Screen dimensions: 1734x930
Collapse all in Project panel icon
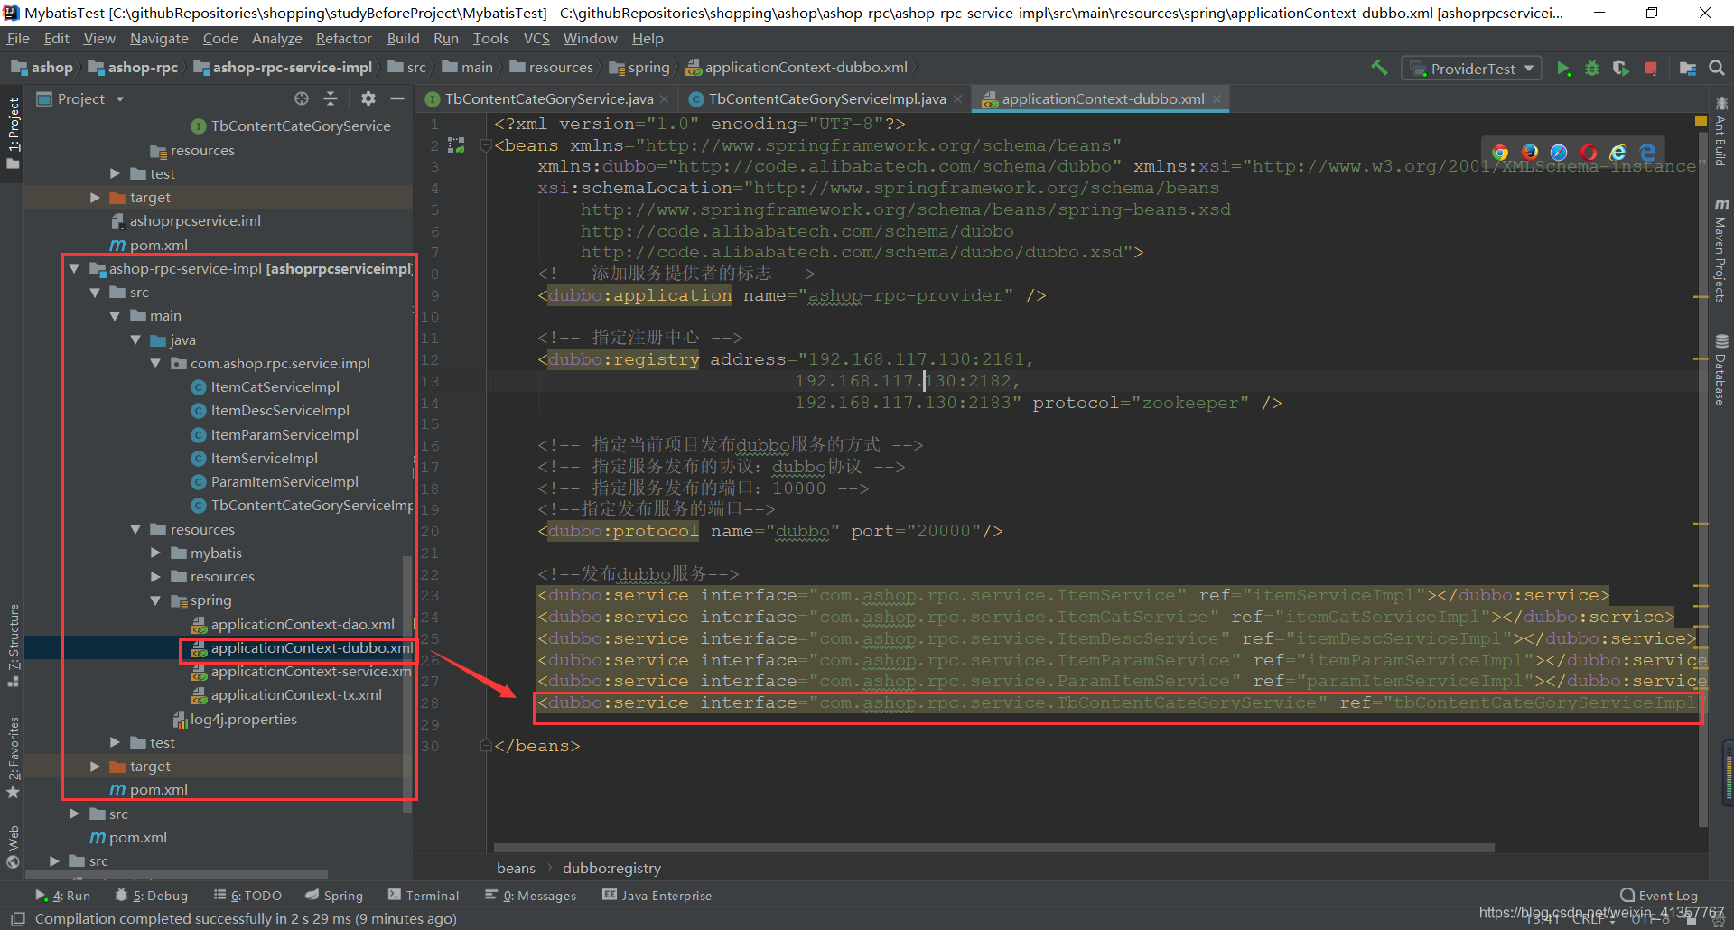coord(331,98)
